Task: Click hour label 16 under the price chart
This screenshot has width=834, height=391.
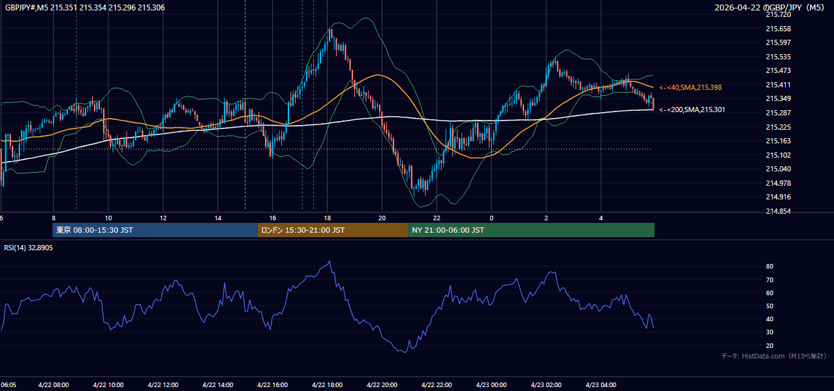Action: [x=273, y=218]
